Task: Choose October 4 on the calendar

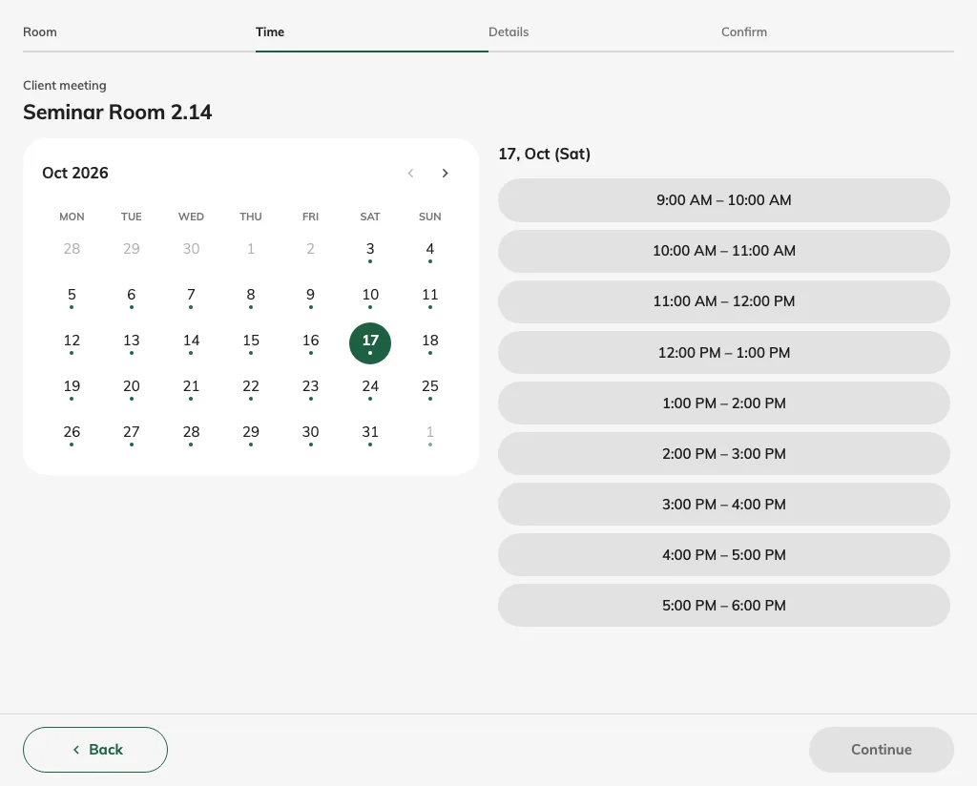Action: [x=430, y=252]
